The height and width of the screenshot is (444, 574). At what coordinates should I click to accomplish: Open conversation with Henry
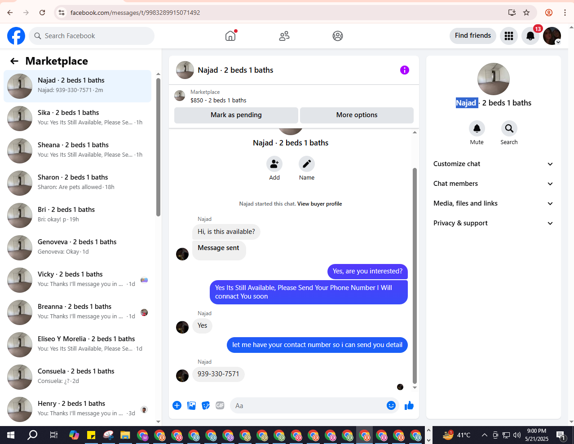coord(78,409)
